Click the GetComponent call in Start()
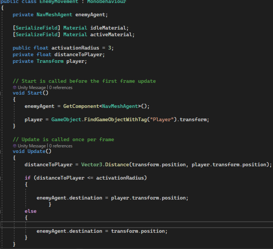 [x=81, y=106]
